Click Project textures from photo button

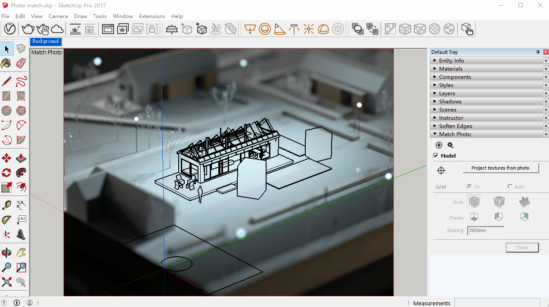pos(500,168)
